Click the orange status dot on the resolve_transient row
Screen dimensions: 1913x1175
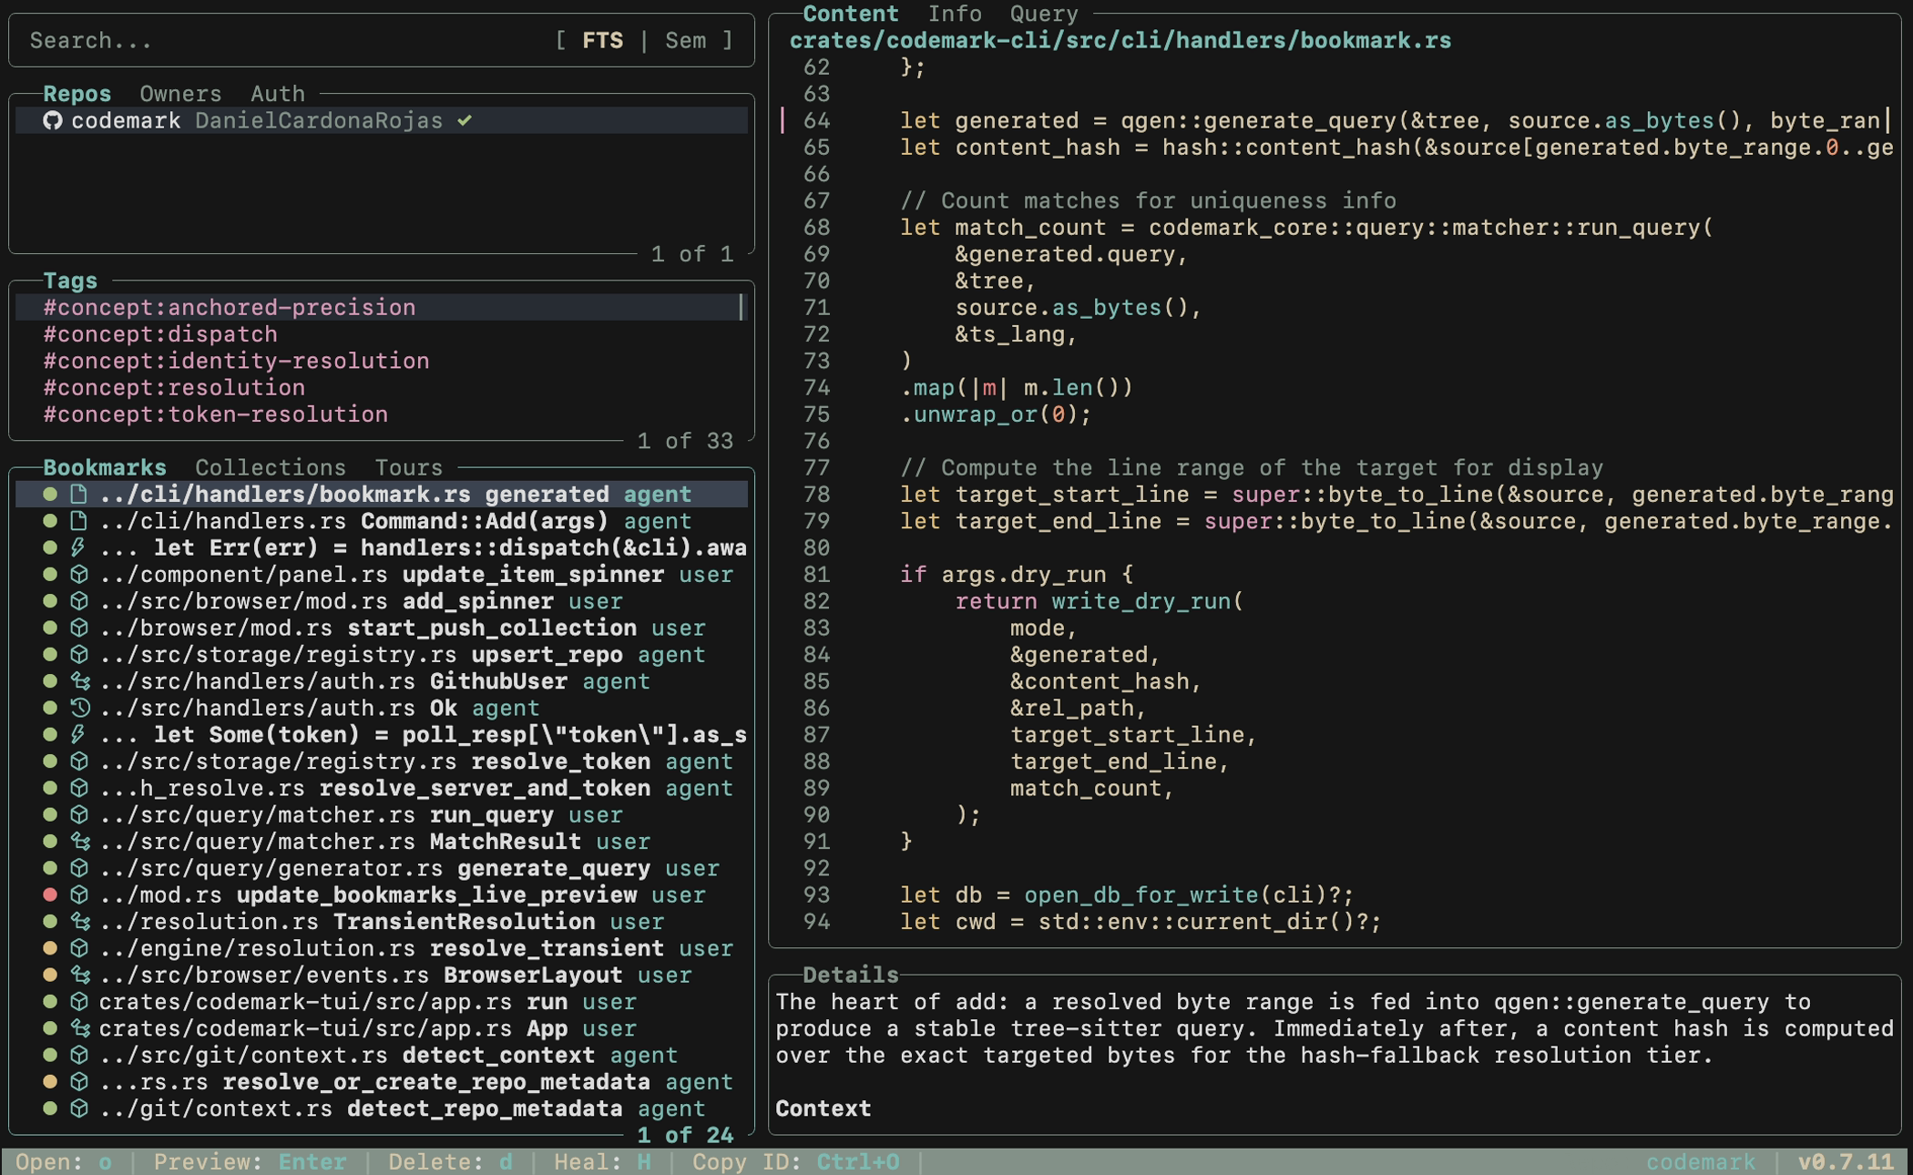(50, 948)
